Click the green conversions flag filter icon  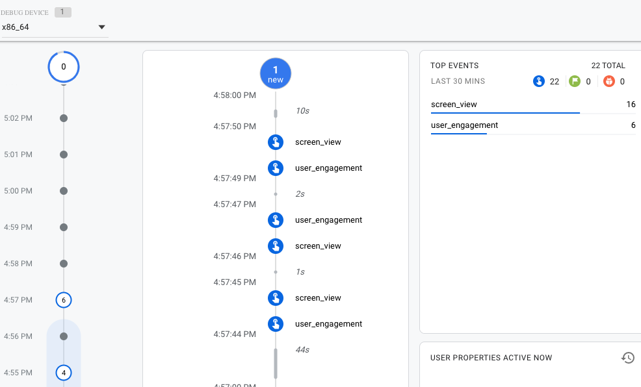(x=575, y=81)
